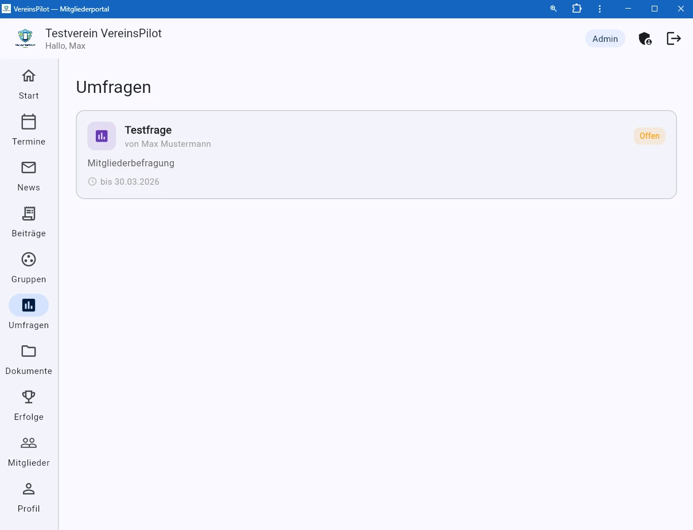This screenshot has width=693, height=530.
Task: Open the admin shield icon
Action: click(645, 38)
